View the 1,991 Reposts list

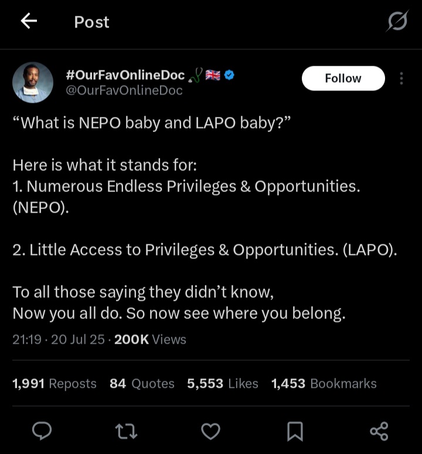(55, 384)
